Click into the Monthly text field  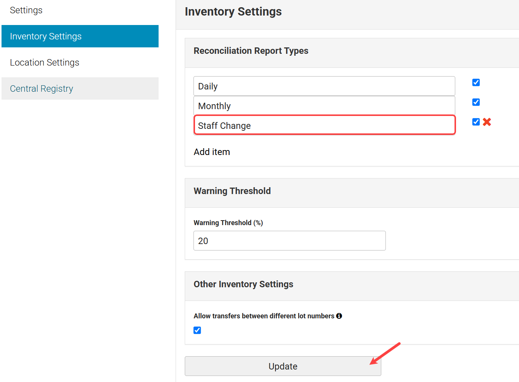324,106
